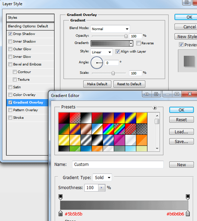Enable the Drop Shadow checkbox

(10, 34)
